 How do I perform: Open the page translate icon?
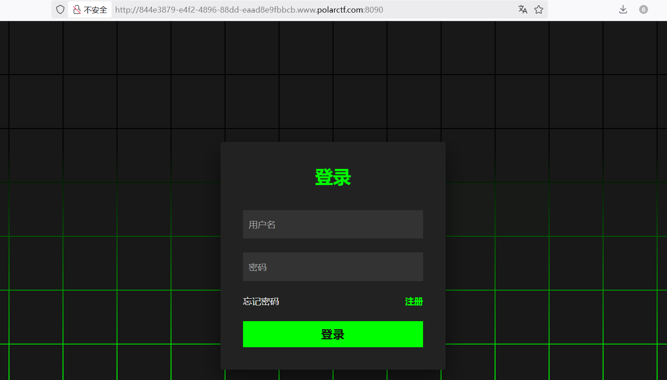coord(523,9)
